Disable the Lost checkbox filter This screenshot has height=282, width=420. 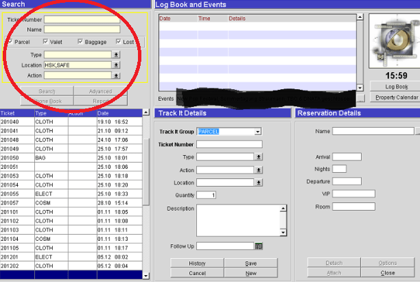point(119,42)
